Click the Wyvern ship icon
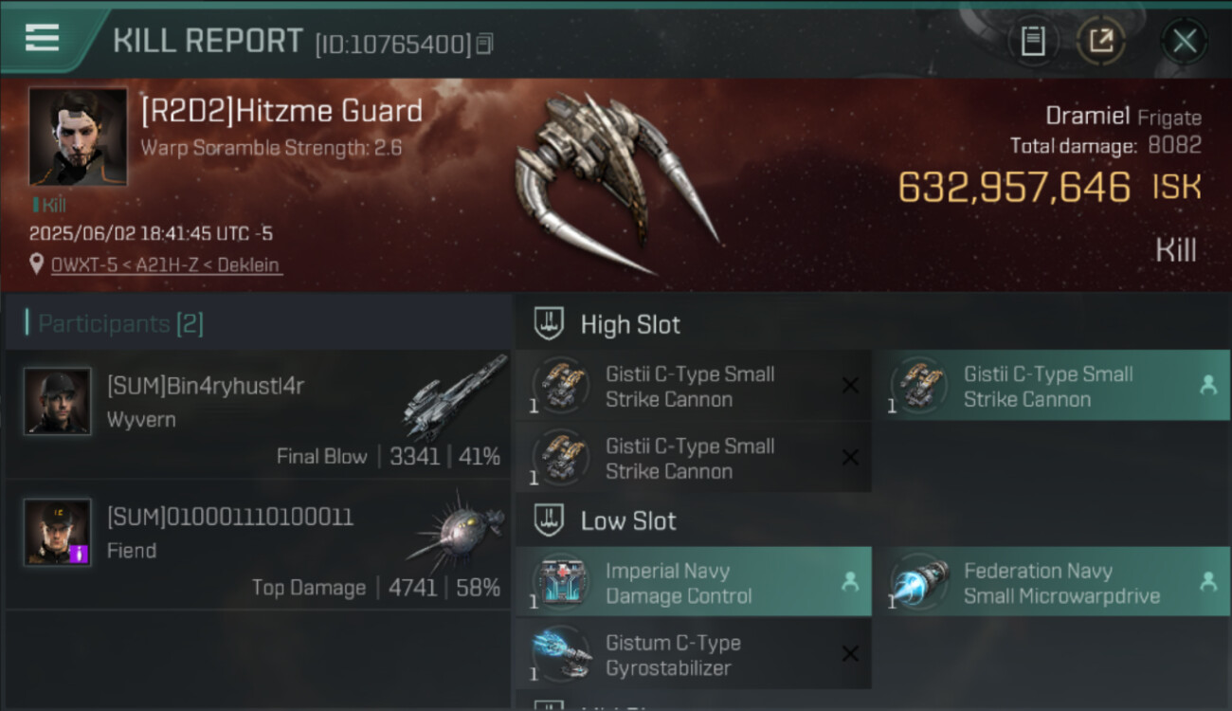1232x711 pixels. [453, 398]
